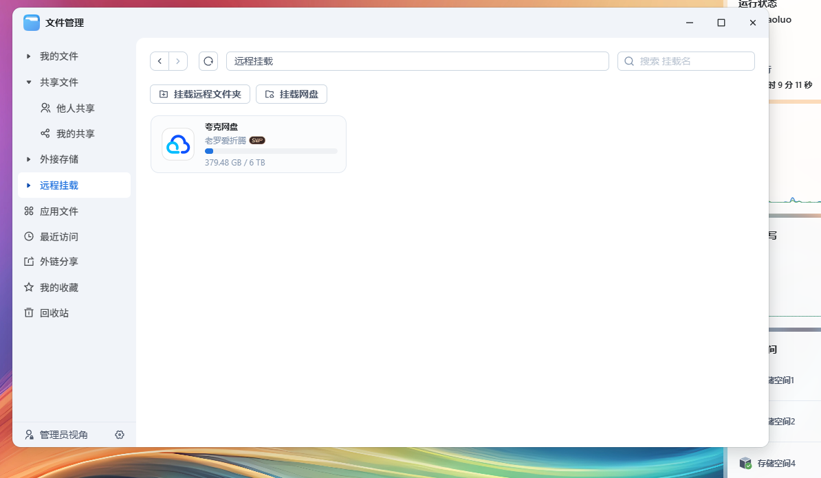Click the 夸克网盘 storage usage bar
The height and width of the screenshot is (478, 821).
coord(271,151)
